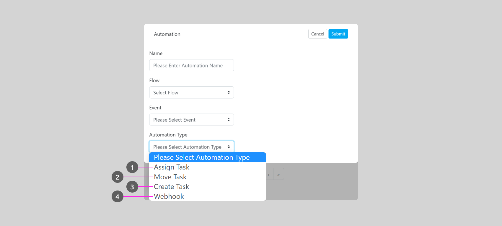Click the Flow field label
The image size is (502, 226).
pyautogui.click(x=154, y=80)
